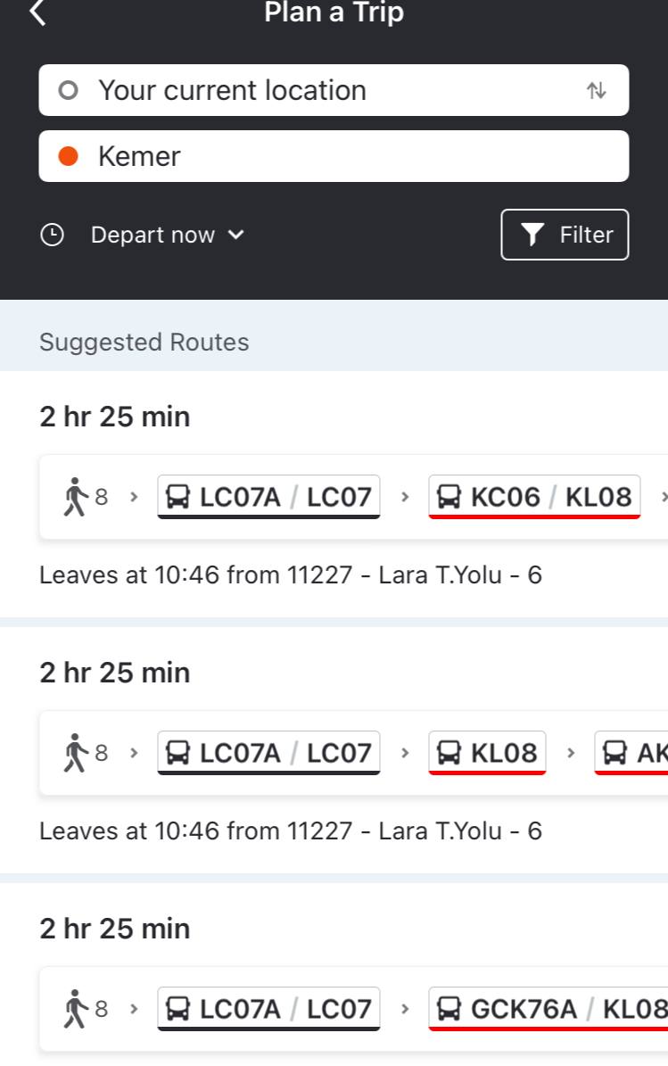Select the walking figure icon in first route
This screenshot has height=1066, width=668.
tap(76, 497)
